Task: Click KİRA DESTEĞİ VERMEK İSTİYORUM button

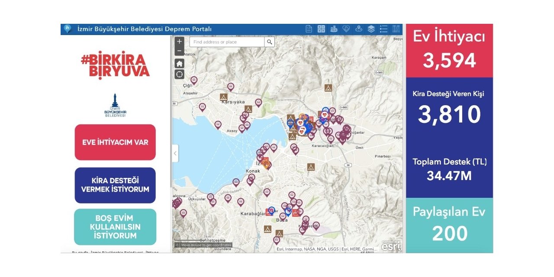Action: (x=115, y=185)
